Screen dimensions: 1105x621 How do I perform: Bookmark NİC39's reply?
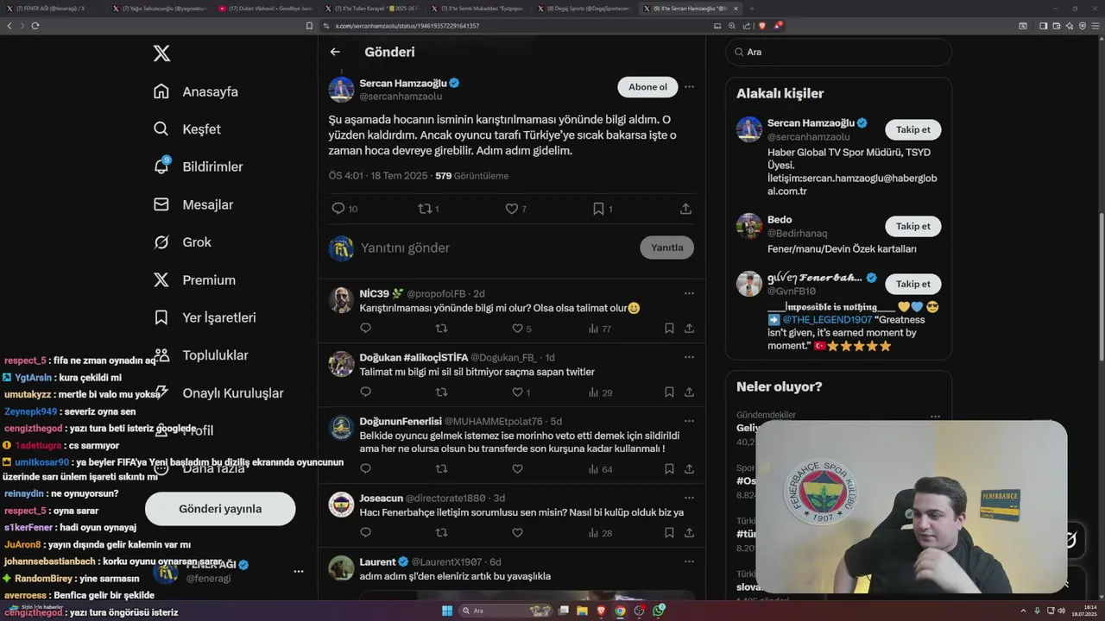669,329
